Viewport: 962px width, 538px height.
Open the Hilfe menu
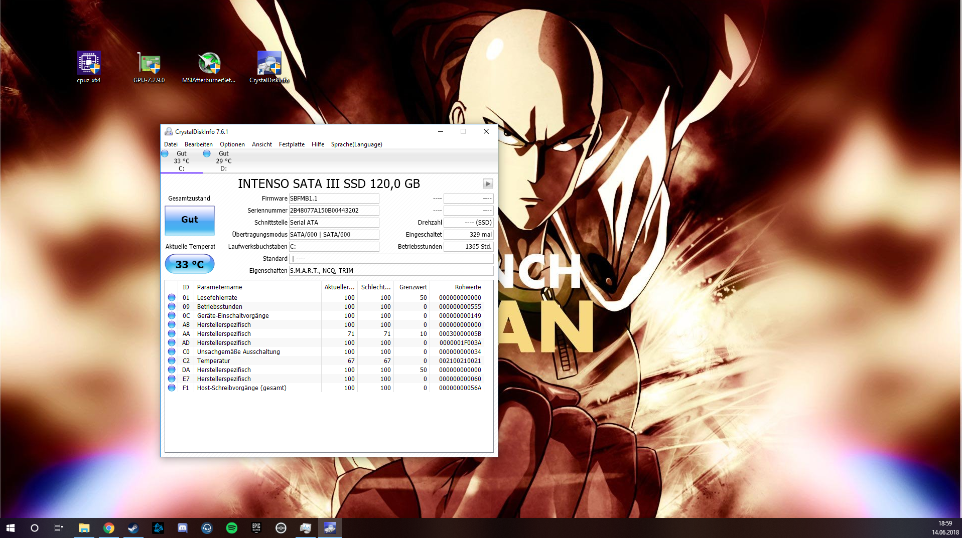pos(318,144)
